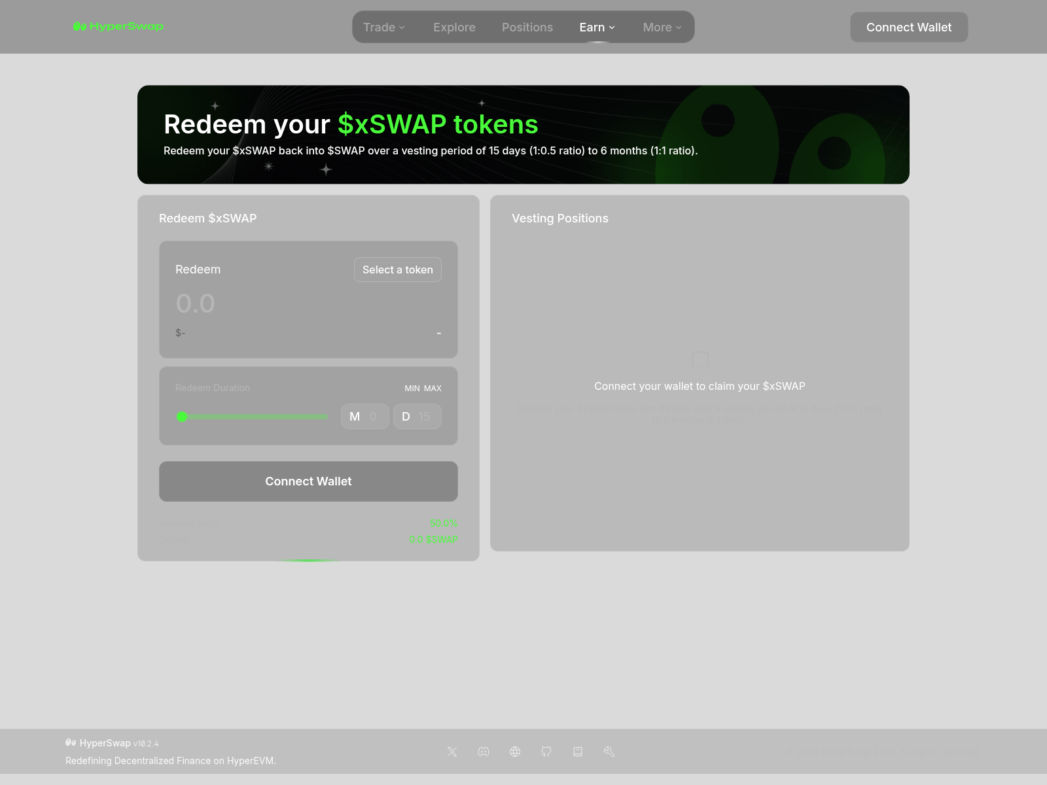Open the More dropdown menu
The height and width of the screenshot is (785, 1047).
(x=662, y=27)
